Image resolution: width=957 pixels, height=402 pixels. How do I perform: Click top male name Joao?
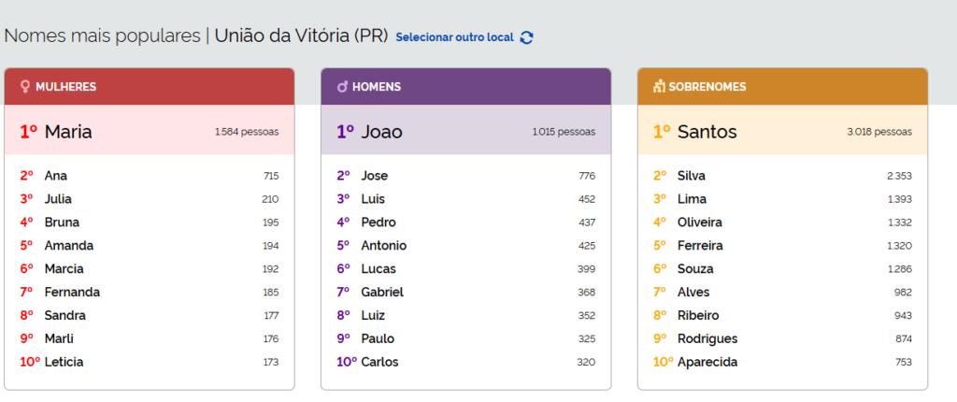tap(381, 132)
